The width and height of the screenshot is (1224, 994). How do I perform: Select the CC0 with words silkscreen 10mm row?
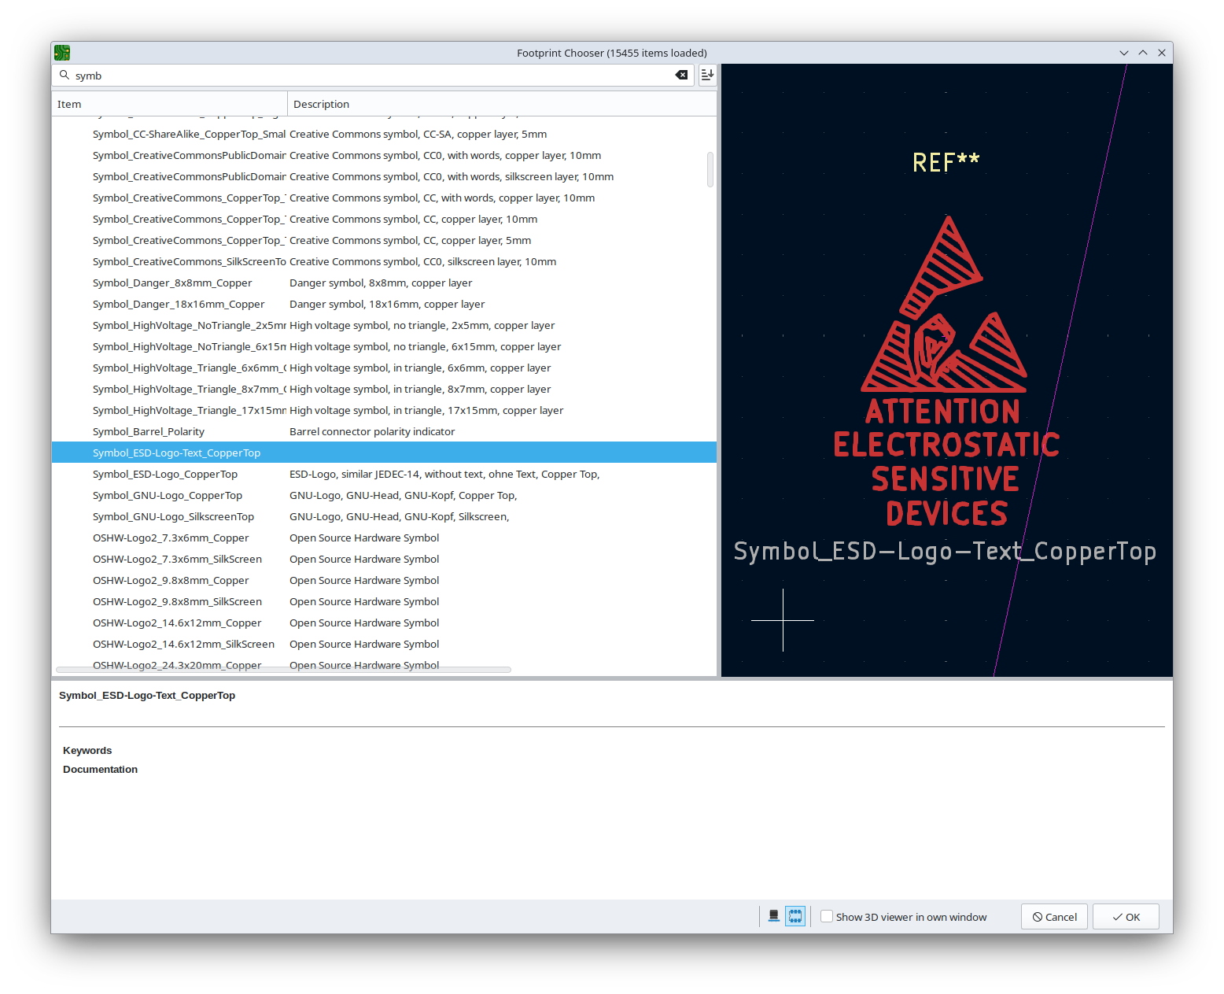tap(384, 176)
